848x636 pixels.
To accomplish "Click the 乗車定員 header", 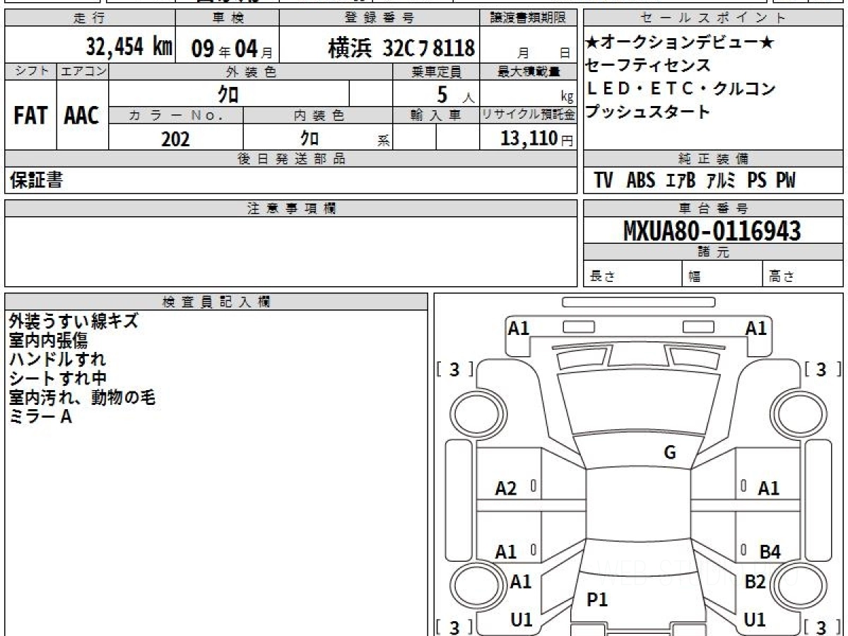I will click(436, 71).
